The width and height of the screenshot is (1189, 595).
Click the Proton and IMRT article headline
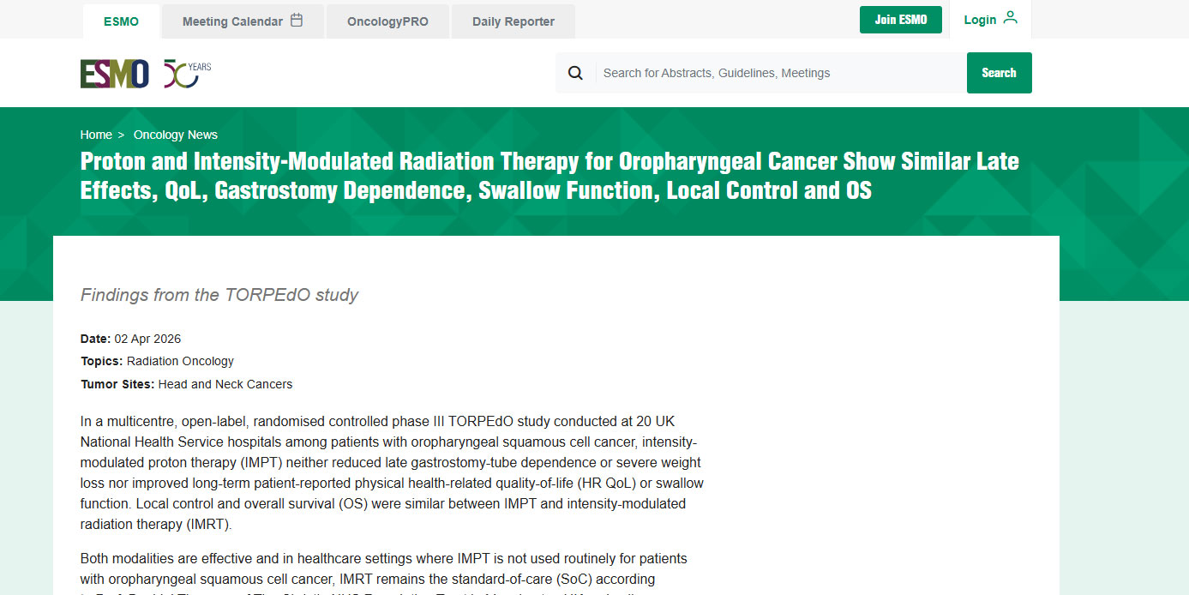click(x=549, y=176)
